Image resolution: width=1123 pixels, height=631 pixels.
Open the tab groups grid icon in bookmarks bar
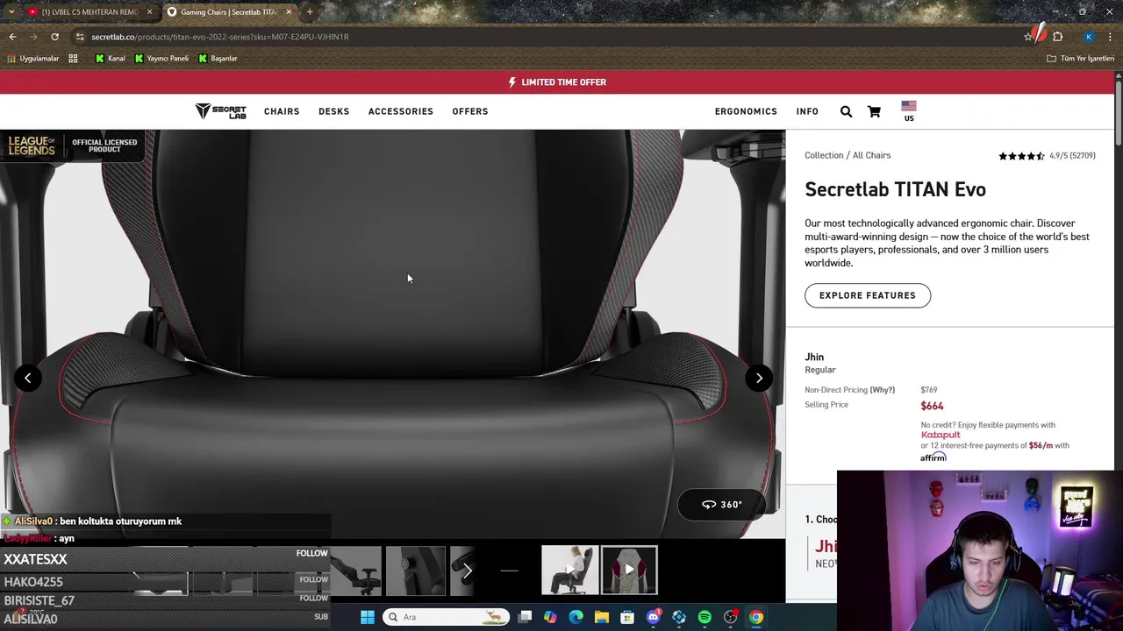click(74, 59)
